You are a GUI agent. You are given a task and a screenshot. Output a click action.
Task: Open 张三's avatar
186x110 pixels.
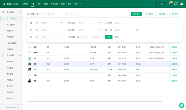coord(30,47)
